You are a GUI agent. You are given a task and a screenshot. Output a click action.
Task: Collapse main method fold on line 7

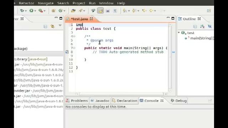[x=74, y=48]
